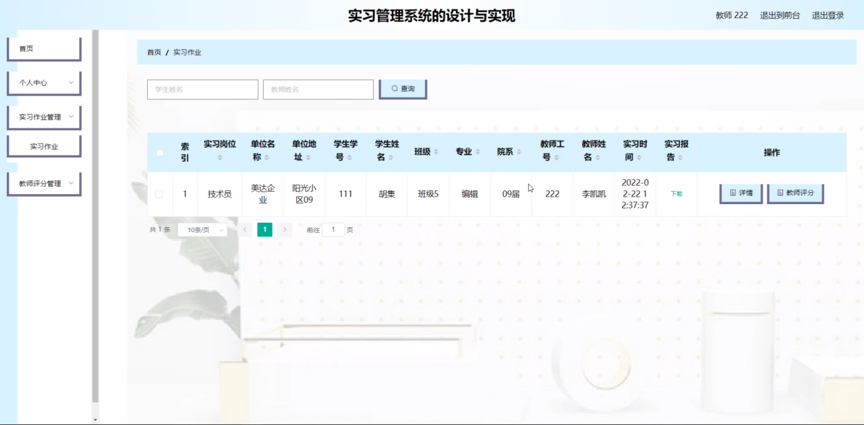Go to previous page arrow
The width and height of the screenshot is (864, 425).
pyautogui.click(x=245, y=230)
